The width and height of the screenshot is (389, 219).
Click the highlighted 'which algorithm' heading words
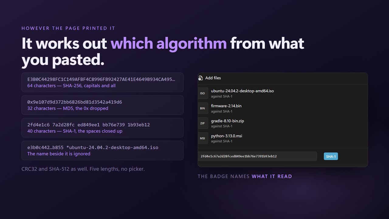[x=169, y=44]
